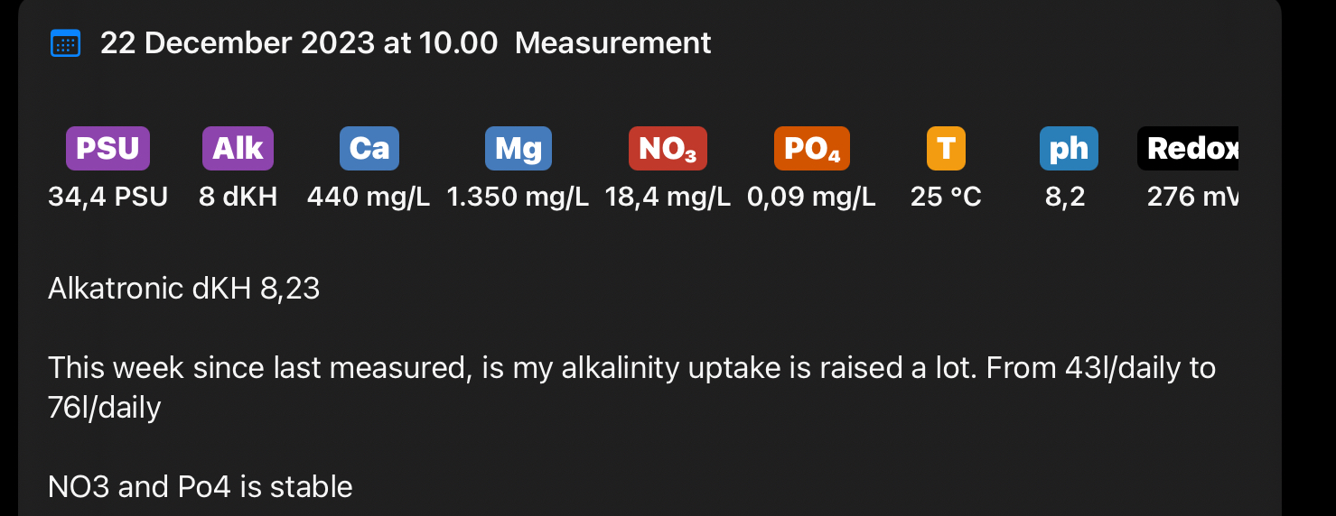Click the Mg magnesium badge
The image size is (1336, 516).
[518, 149]
